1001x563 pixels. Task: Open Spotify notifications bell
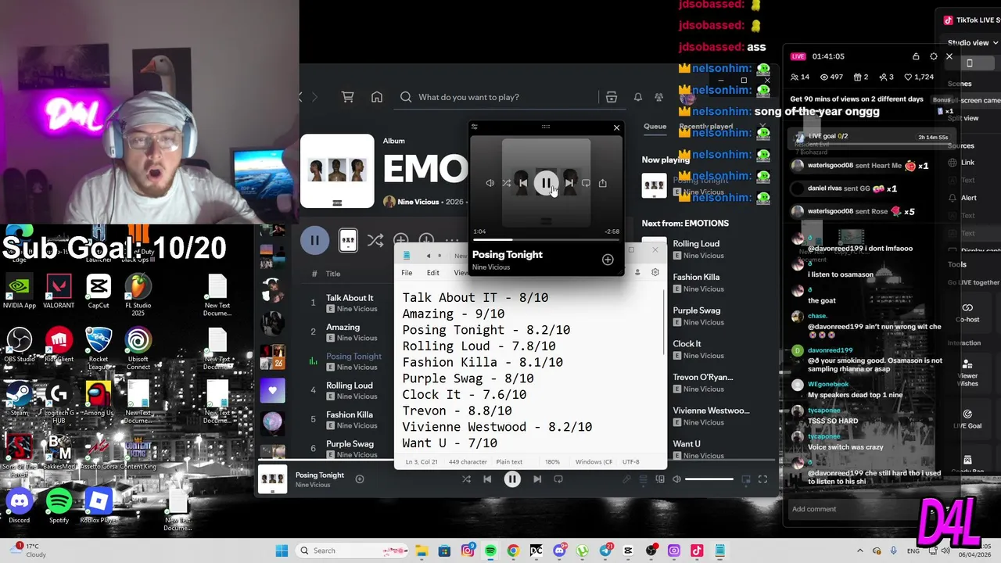(638, 97)
